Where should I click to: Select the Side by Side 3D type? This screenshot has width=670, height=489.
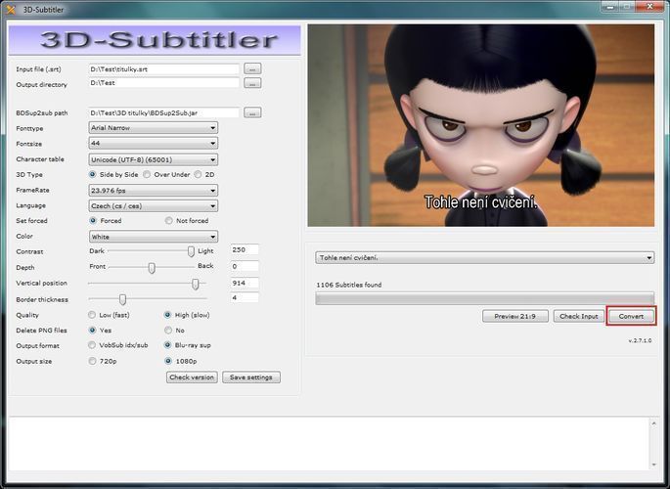coord(92,175)
